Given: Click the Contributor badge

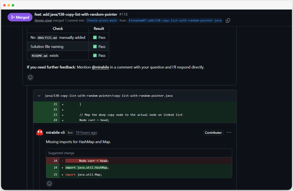Looking at the screenshot, I should 213,133.
